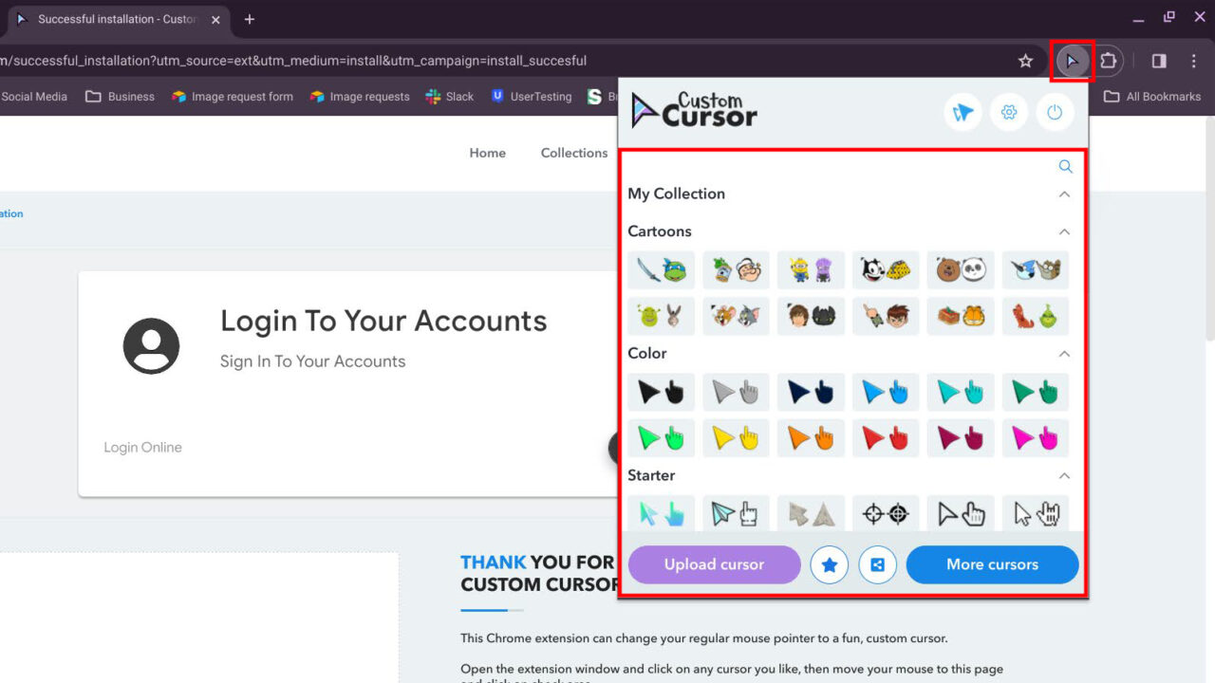Choose the Tom and Jerry cursor
Image resolution: width=1215 pixels, height=683 pixels.
click(x=736, y=316)
